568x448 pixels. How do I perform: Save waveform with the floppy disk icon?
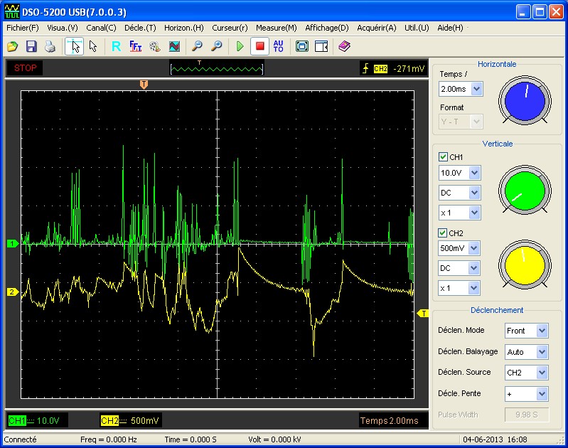point(31,46)
